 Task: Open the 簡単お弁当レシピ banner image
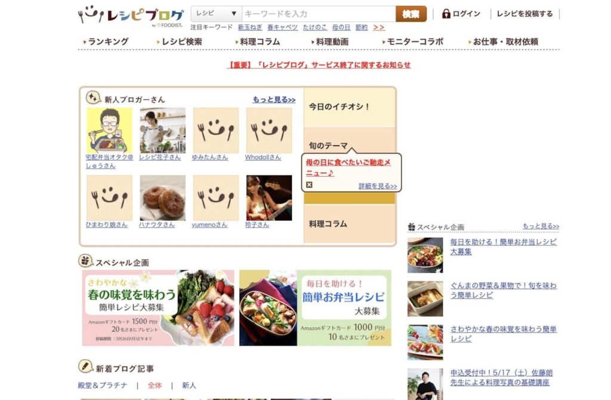(x=315, y=308)
